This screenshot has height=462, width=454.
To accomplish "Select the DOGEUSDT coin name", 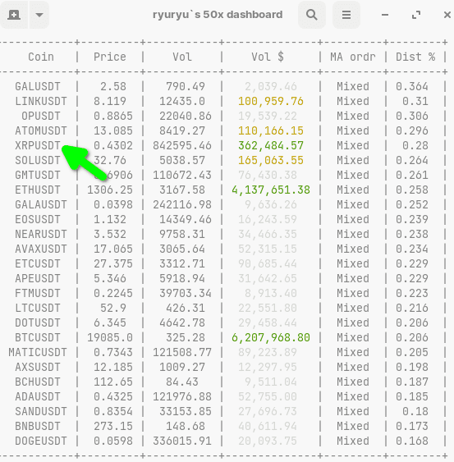I will coord(41,441).
